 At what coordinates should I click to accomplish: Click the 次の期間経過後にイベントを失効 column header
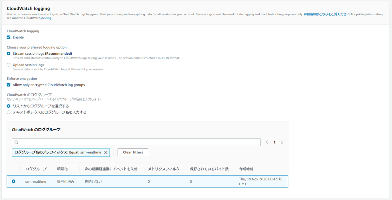point(111,169)
